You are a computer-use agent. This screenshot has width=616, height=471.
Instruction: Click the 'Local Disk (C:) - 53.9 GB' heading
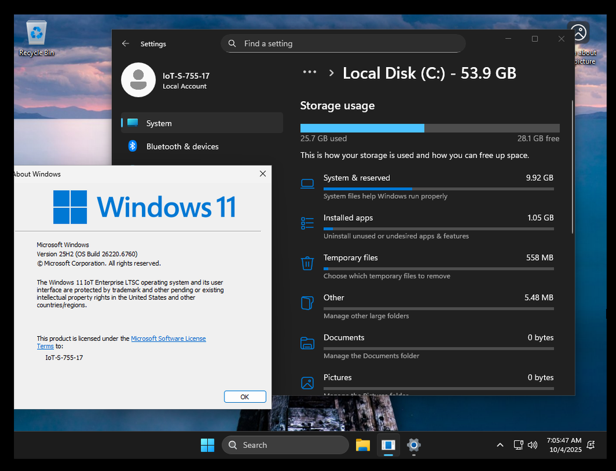[x=429, y=73]
